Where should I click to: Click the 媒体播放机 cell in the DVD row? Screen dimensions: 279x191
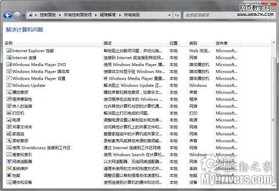199,65
